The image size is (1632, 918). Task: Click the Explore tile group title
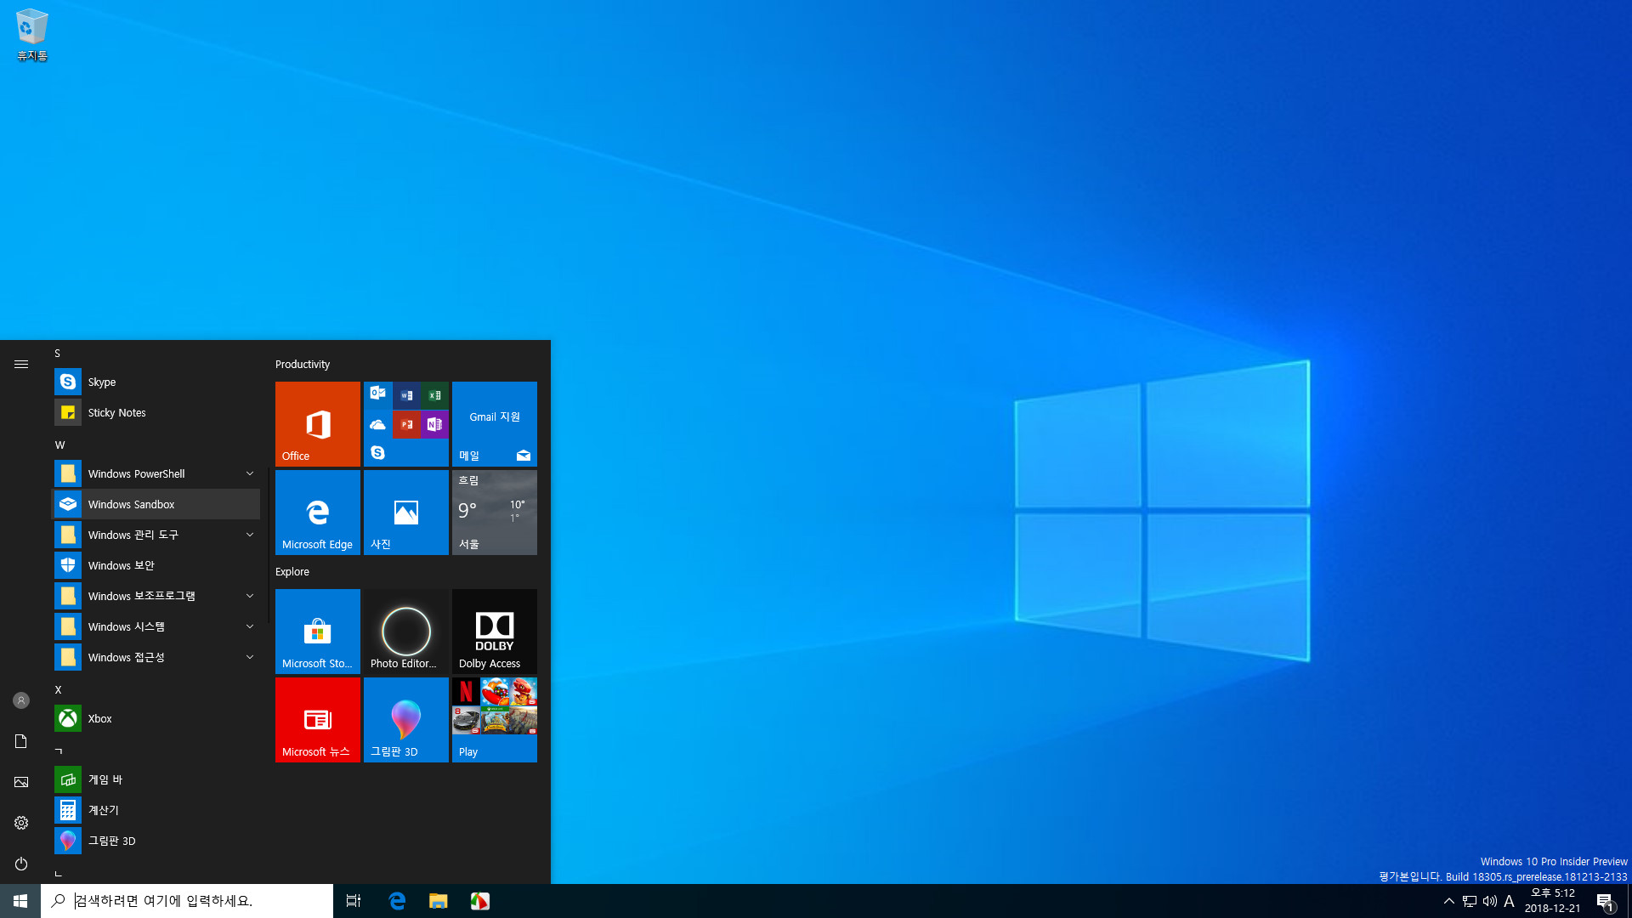coord(292,571)
